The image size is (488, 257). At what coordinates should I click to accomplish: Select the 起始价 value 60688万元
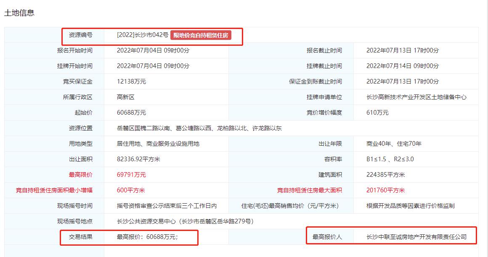pyautogui.click(x=131, y=113)
